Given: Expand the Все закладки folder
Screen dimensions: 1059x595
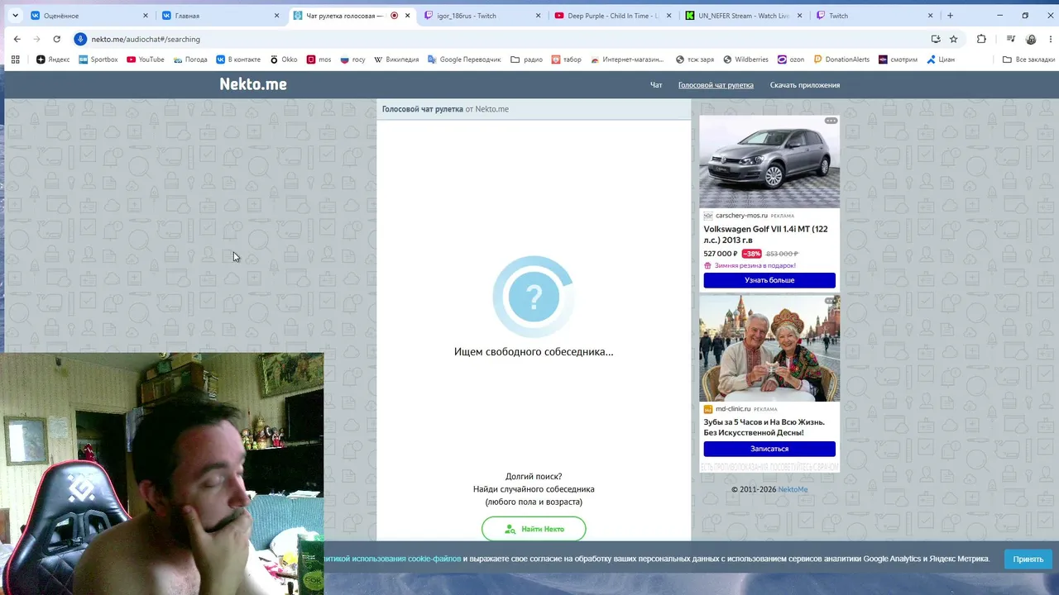Looking at the screenshot, I should (1028, 59).
